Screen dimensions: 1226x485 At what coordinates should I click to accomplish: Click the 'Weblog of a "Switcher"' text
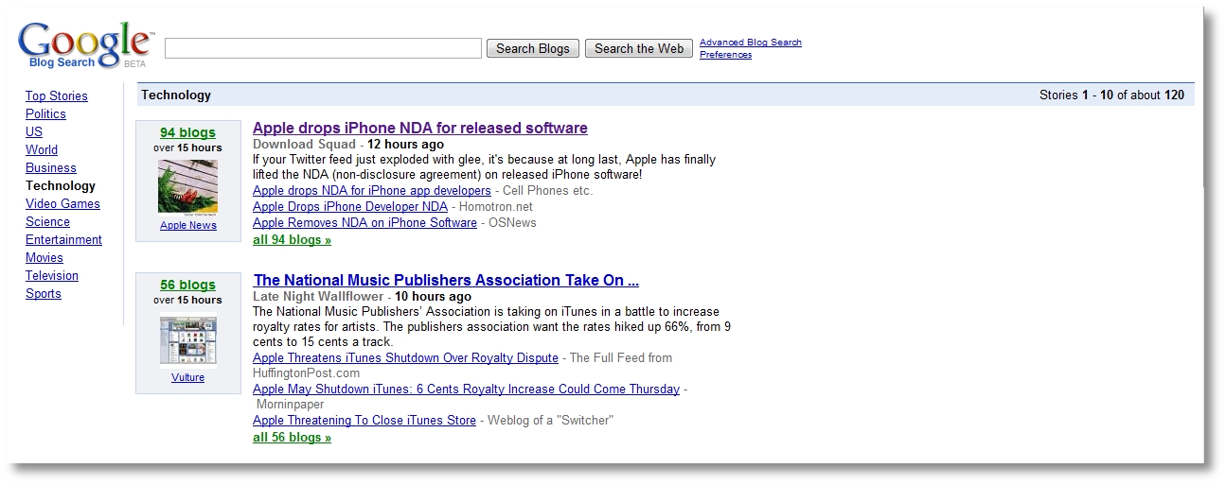[x=550, y=420]
